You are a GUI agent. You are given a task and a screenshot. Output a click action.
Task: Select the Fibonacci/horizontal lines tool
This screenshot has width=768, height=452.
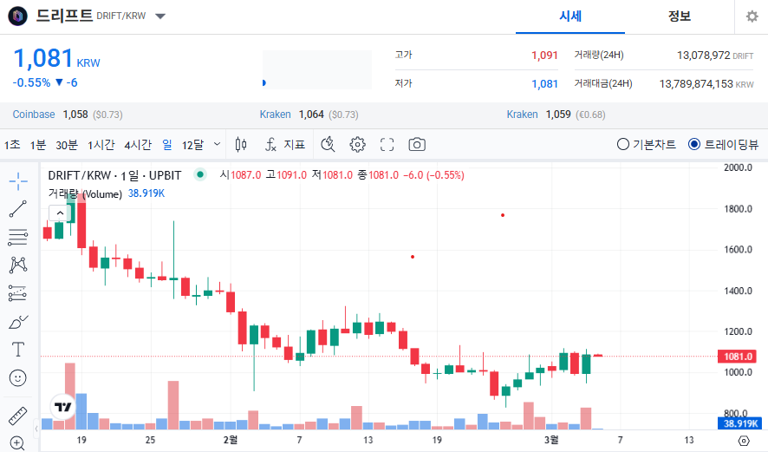[x=18, y=237]
